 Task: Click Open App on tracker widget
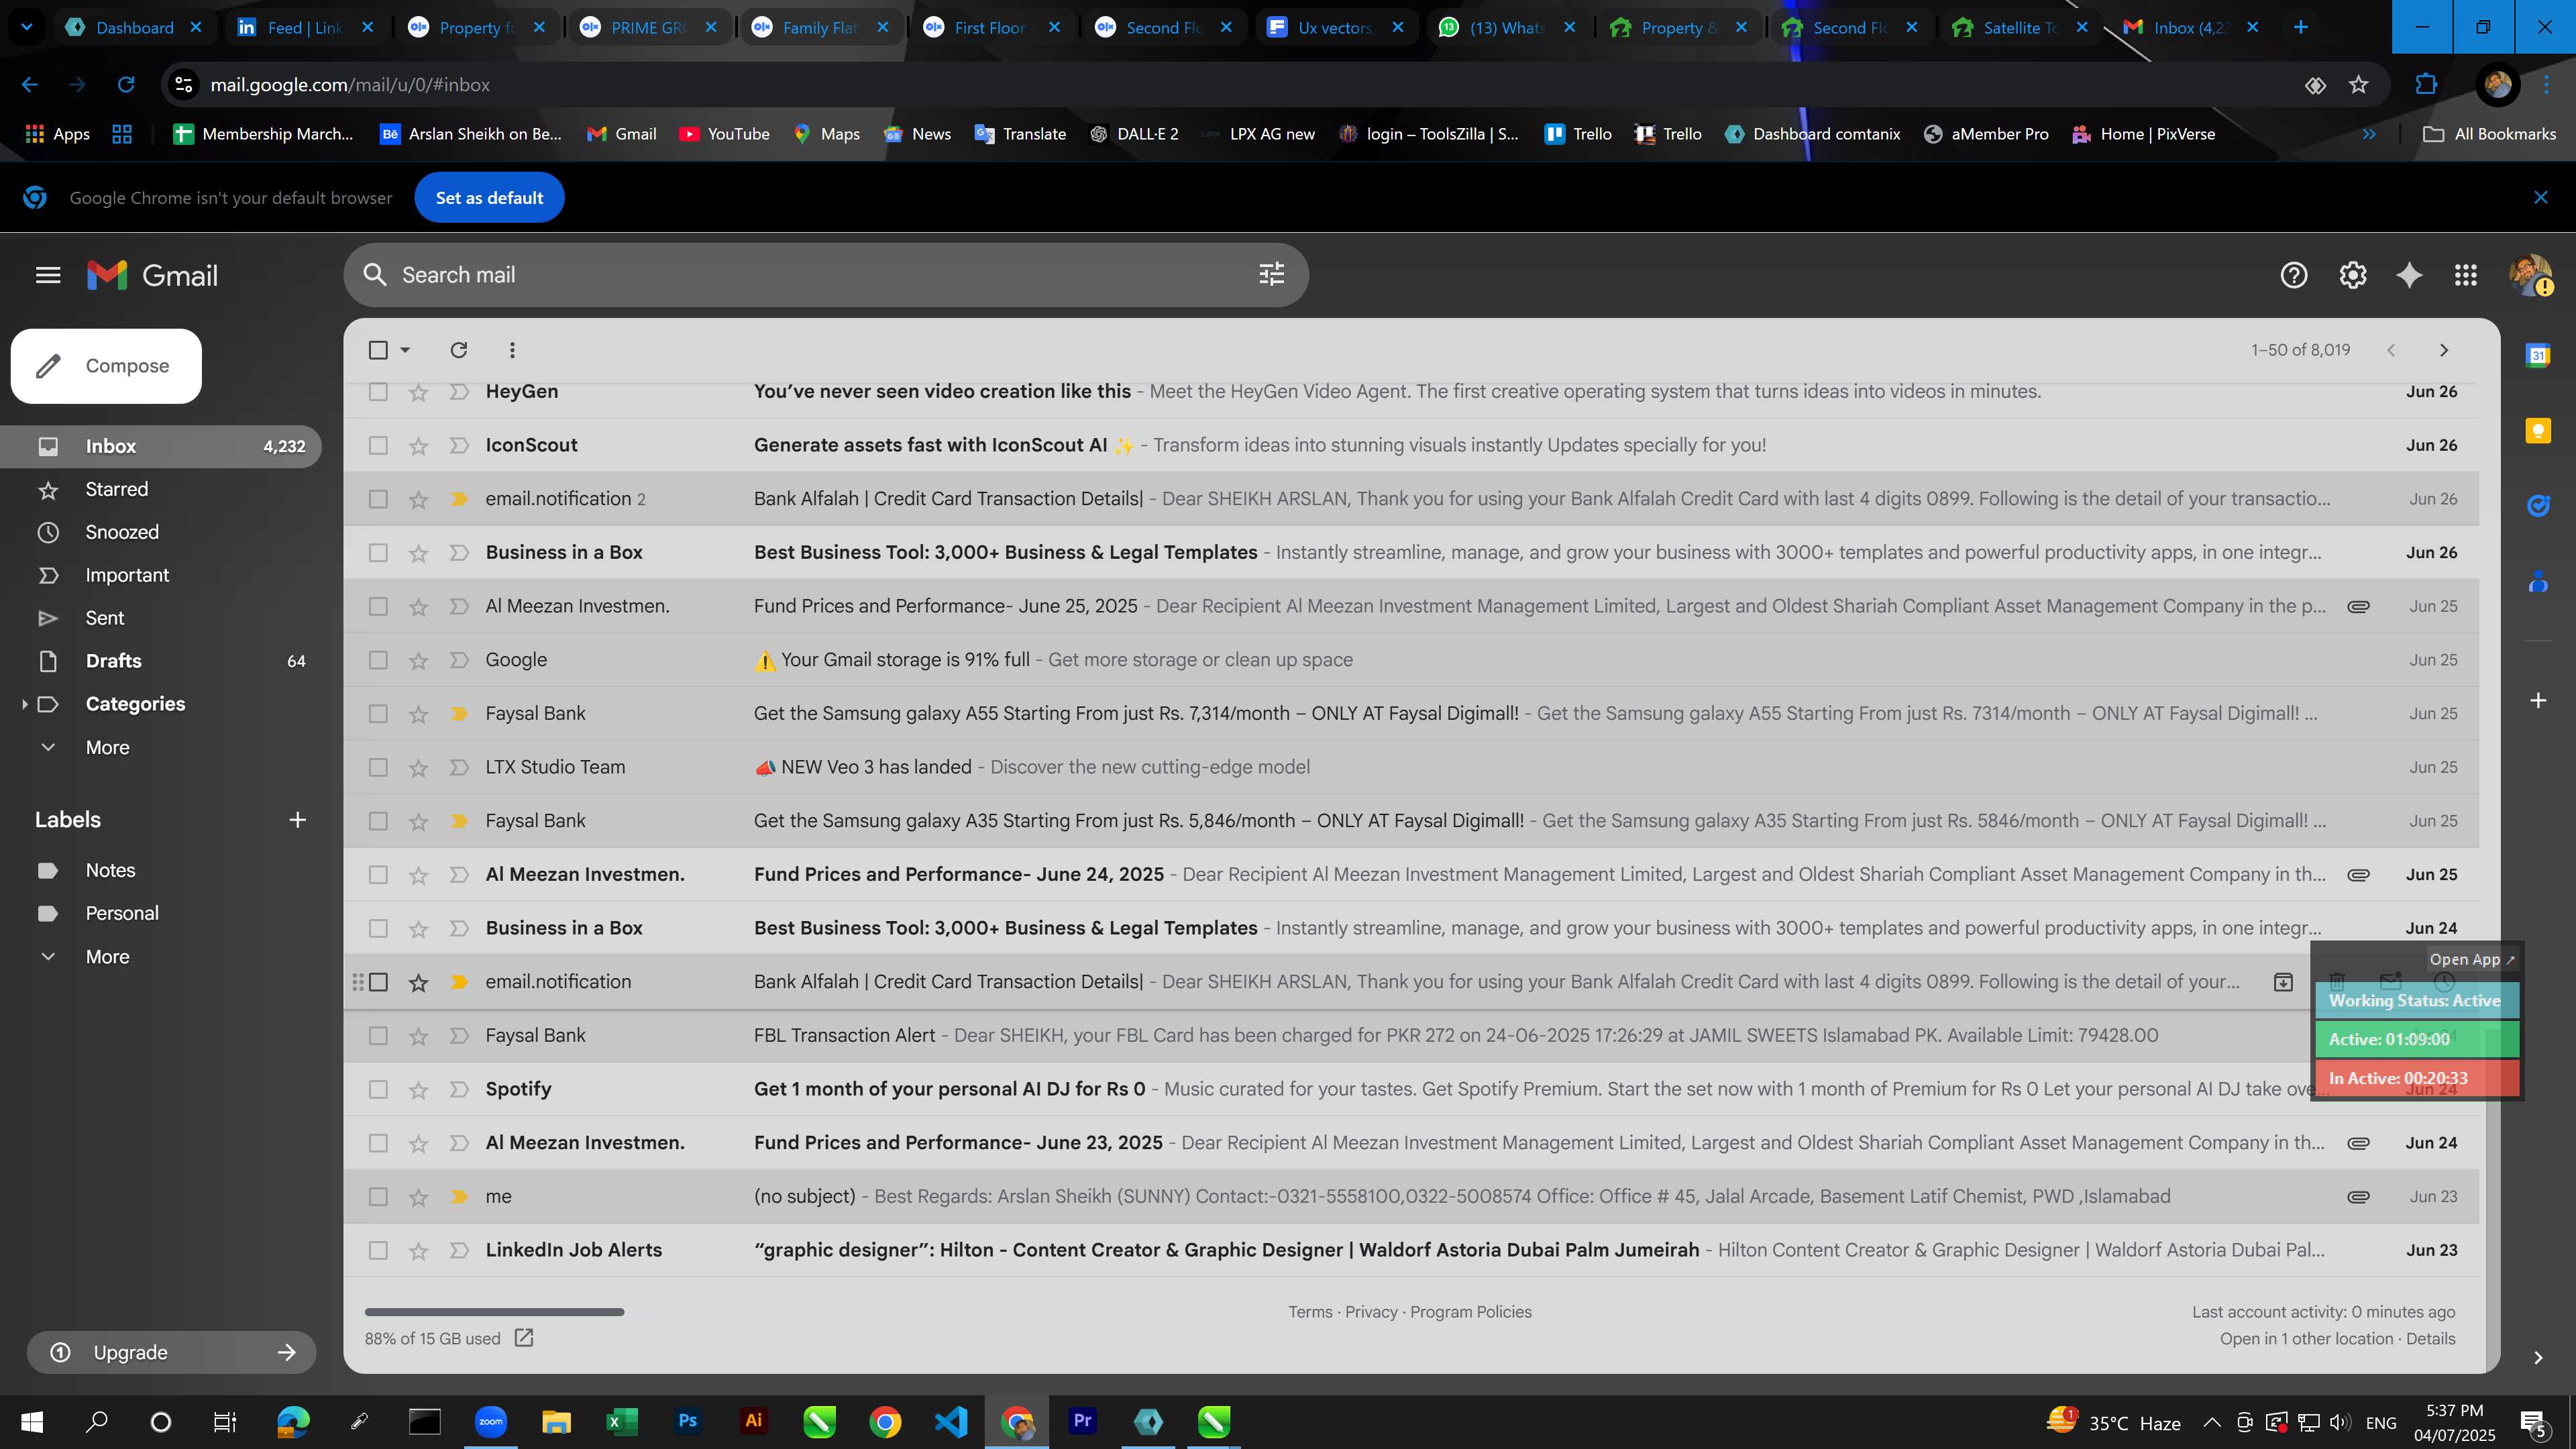[2471, 960]
